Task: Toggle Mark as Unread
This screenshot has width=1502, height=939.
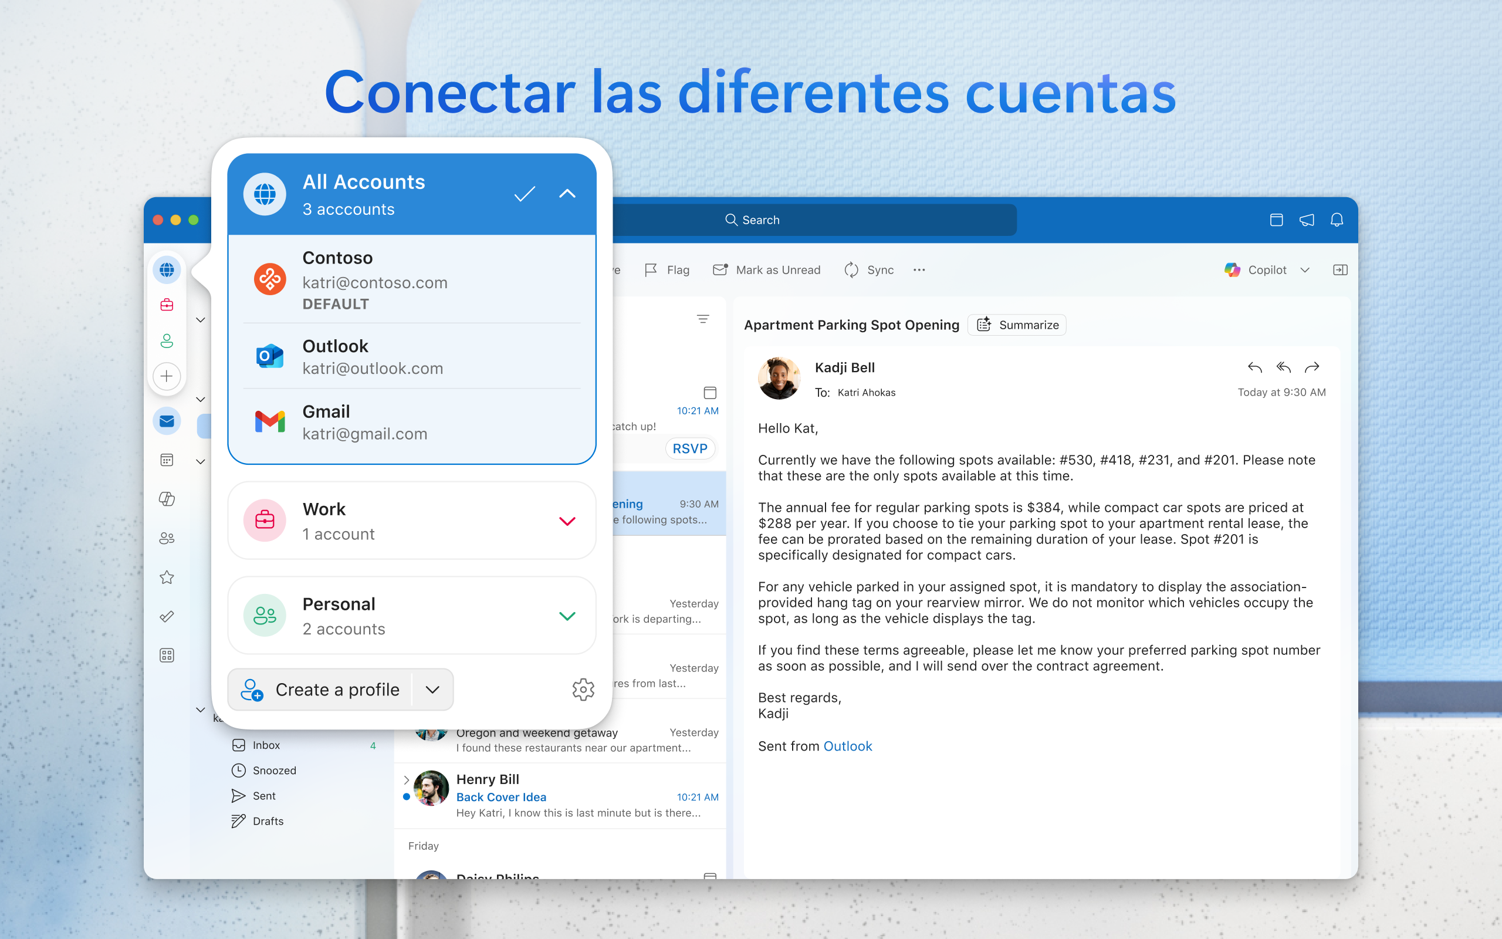Action: (767, 270)
